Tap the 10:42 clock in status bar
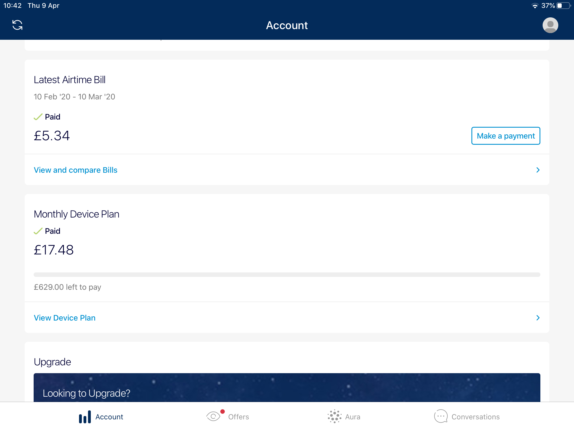574x430 pixels. click(12, 6)
